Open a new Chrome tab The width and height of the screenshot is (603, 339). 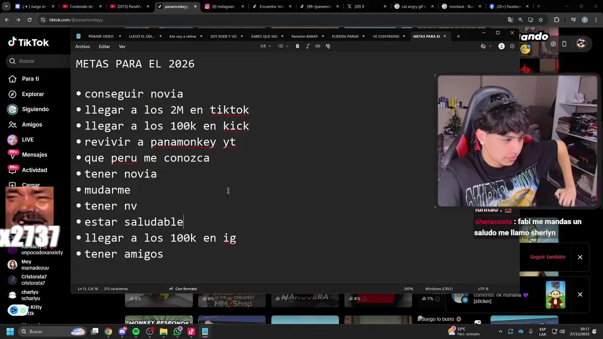tap(538, 7)
